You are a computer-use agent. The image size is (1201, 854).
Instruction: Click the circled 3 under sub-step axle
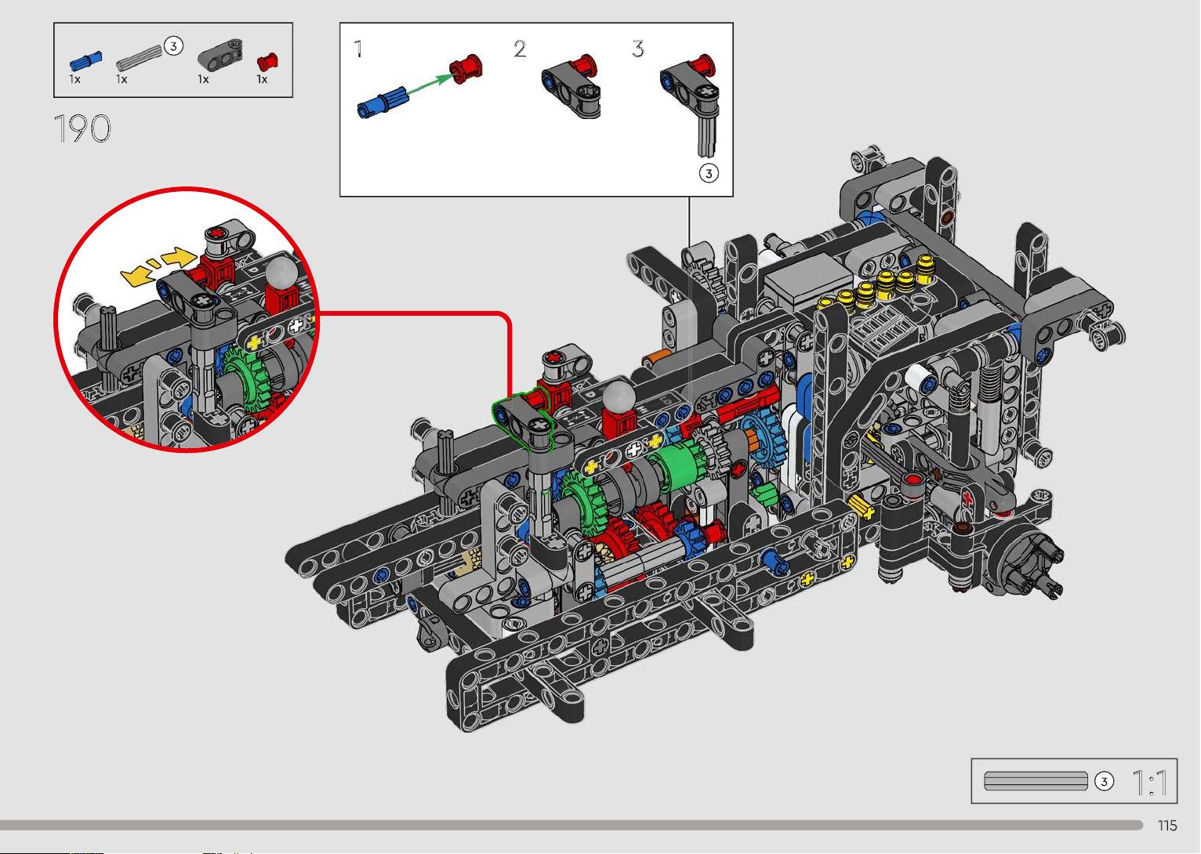(708, 173)
